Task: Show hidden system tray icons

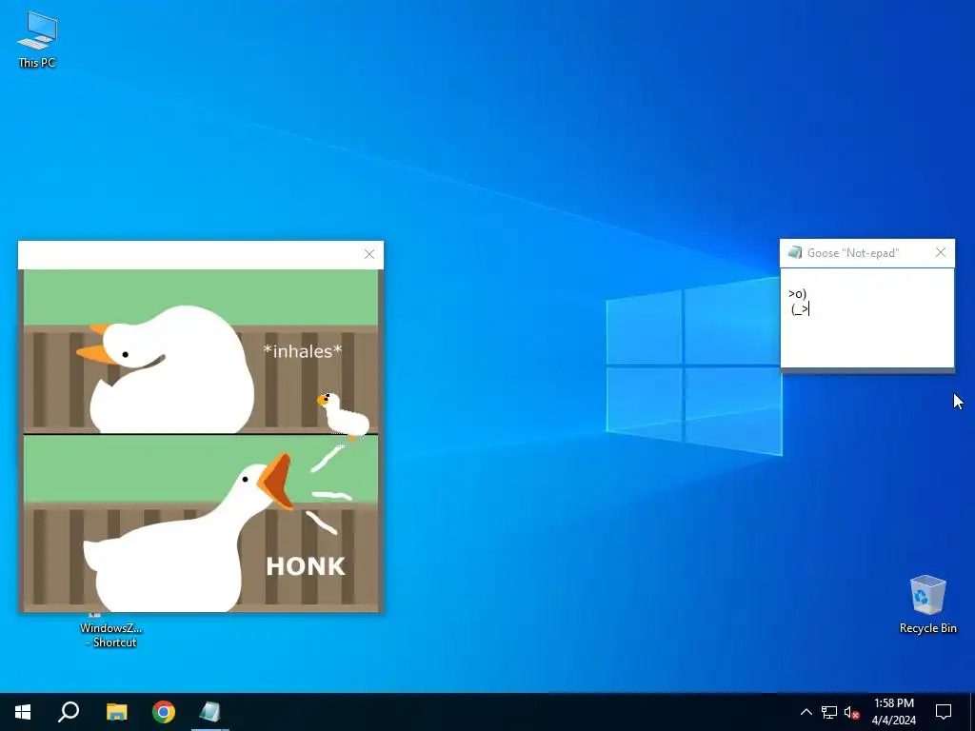Action: pyautogui.click(x=806, y=712)
